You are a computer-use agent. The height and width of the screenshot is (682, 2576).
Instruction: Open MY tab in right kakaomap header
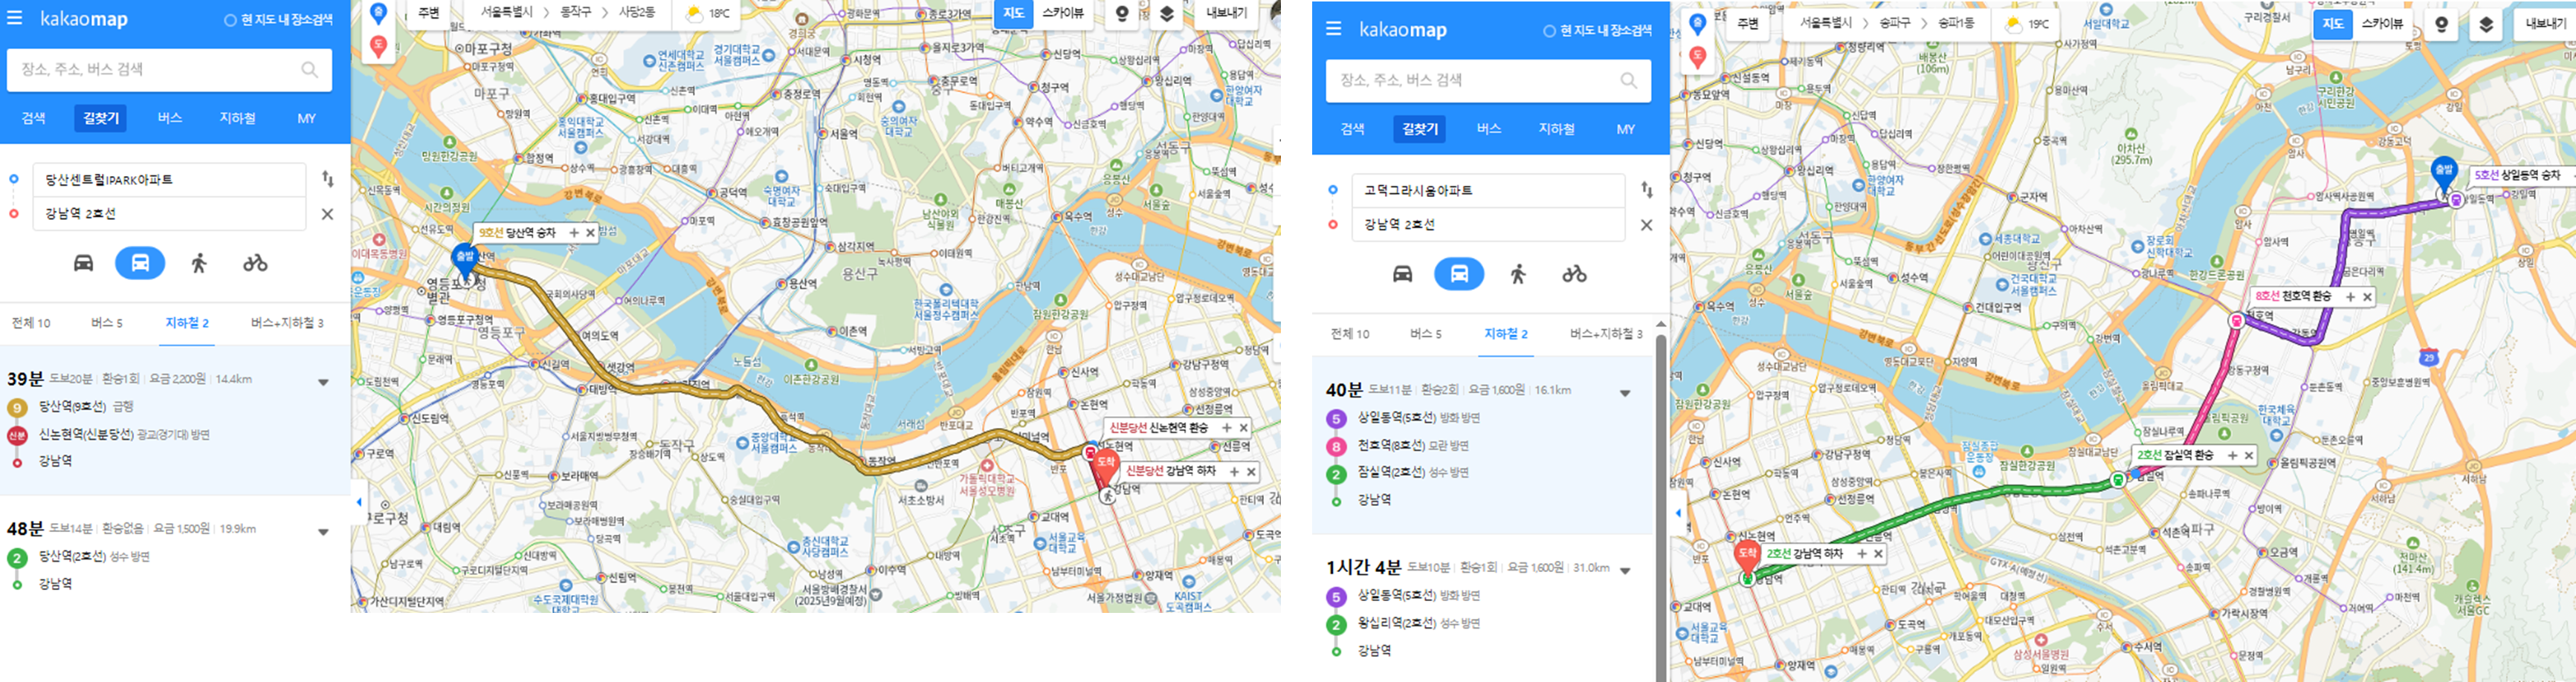click(x=1625, y=129)
